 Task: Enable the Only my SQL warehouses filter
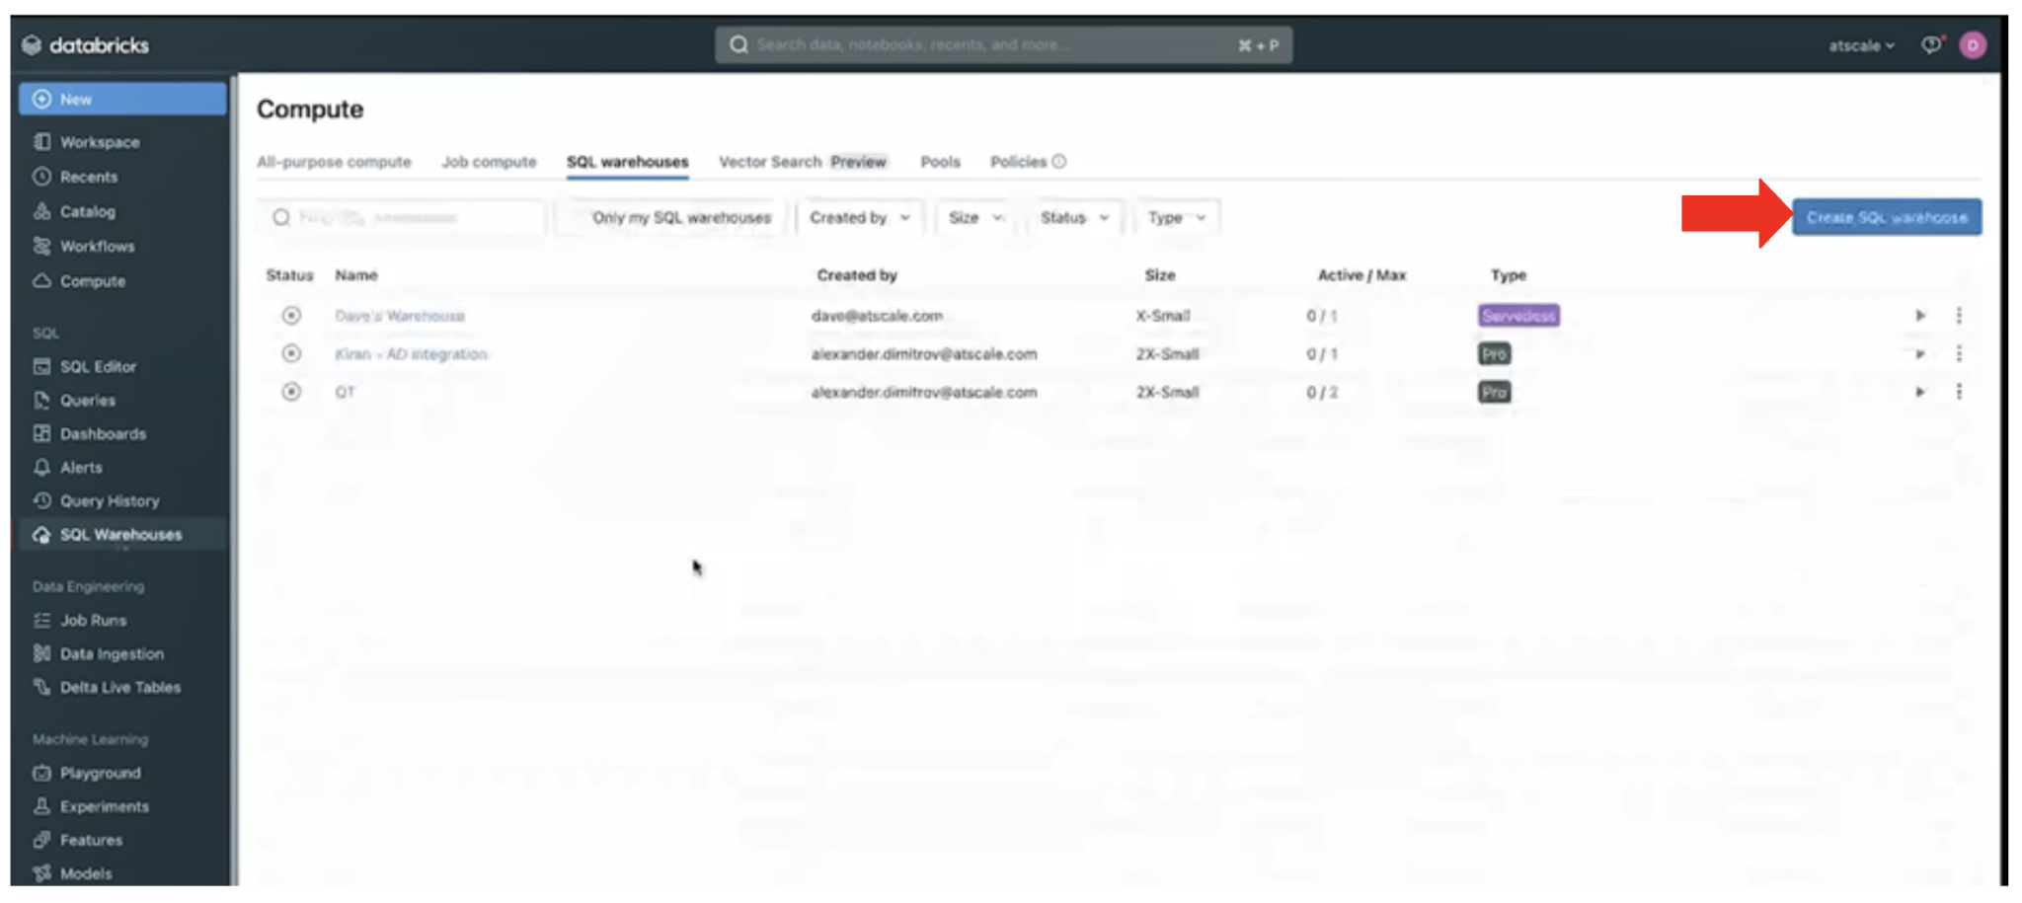tap(681, 217)
